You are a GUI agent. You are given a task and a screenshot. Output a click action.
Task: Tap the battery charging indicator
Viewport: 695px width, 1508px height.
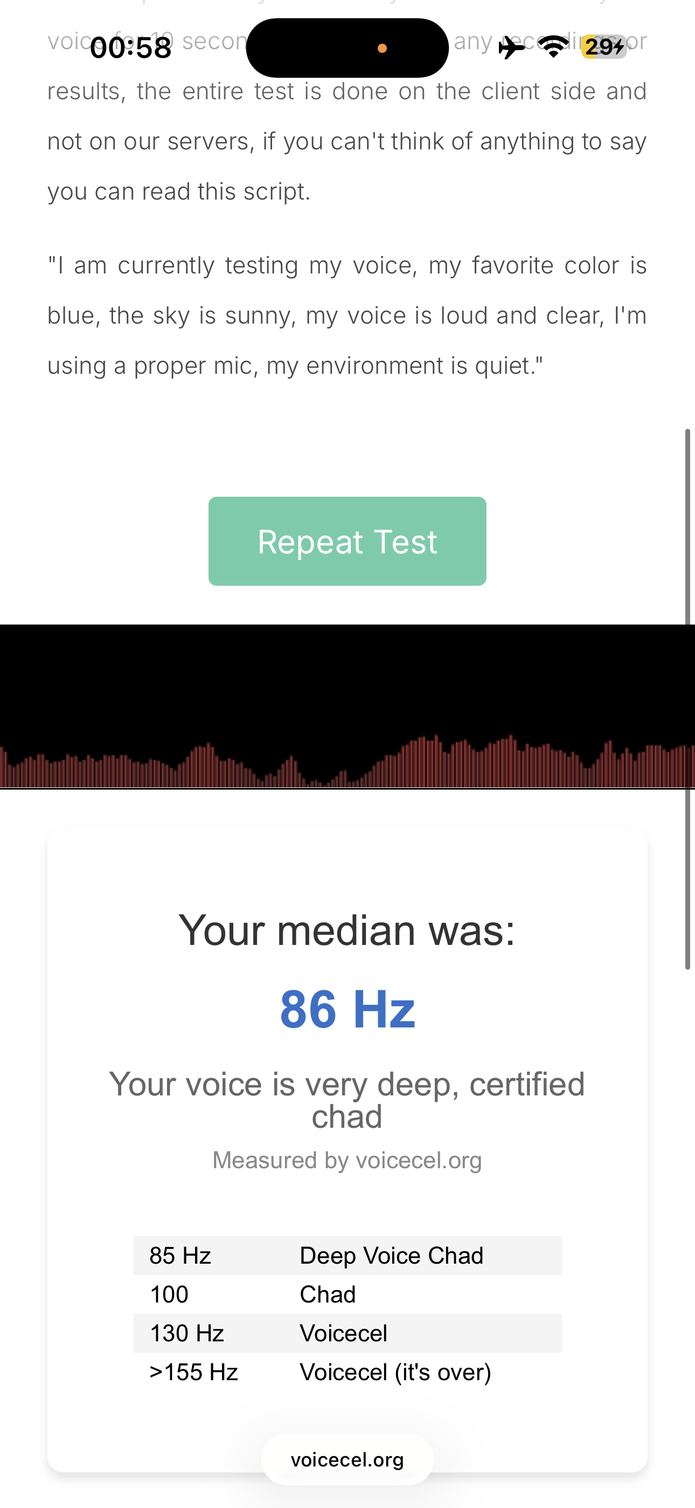(604, 47)
